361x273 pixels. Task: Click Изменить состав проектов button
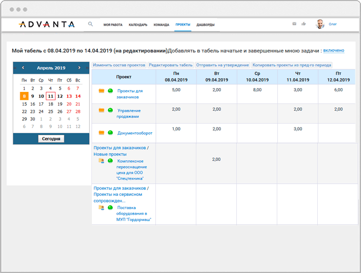click(119, 65)
